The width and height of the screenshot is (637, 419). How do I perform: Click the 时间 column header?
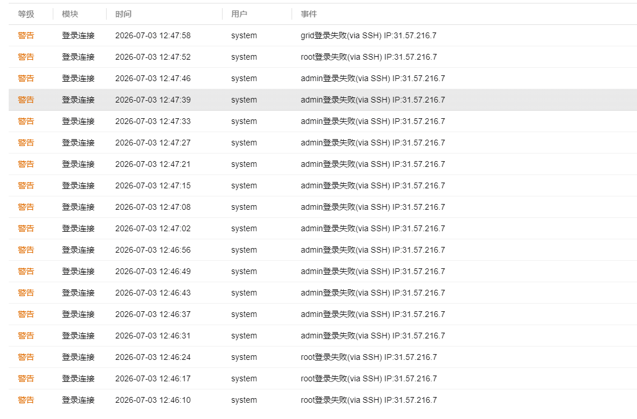(x=123, y=14)
